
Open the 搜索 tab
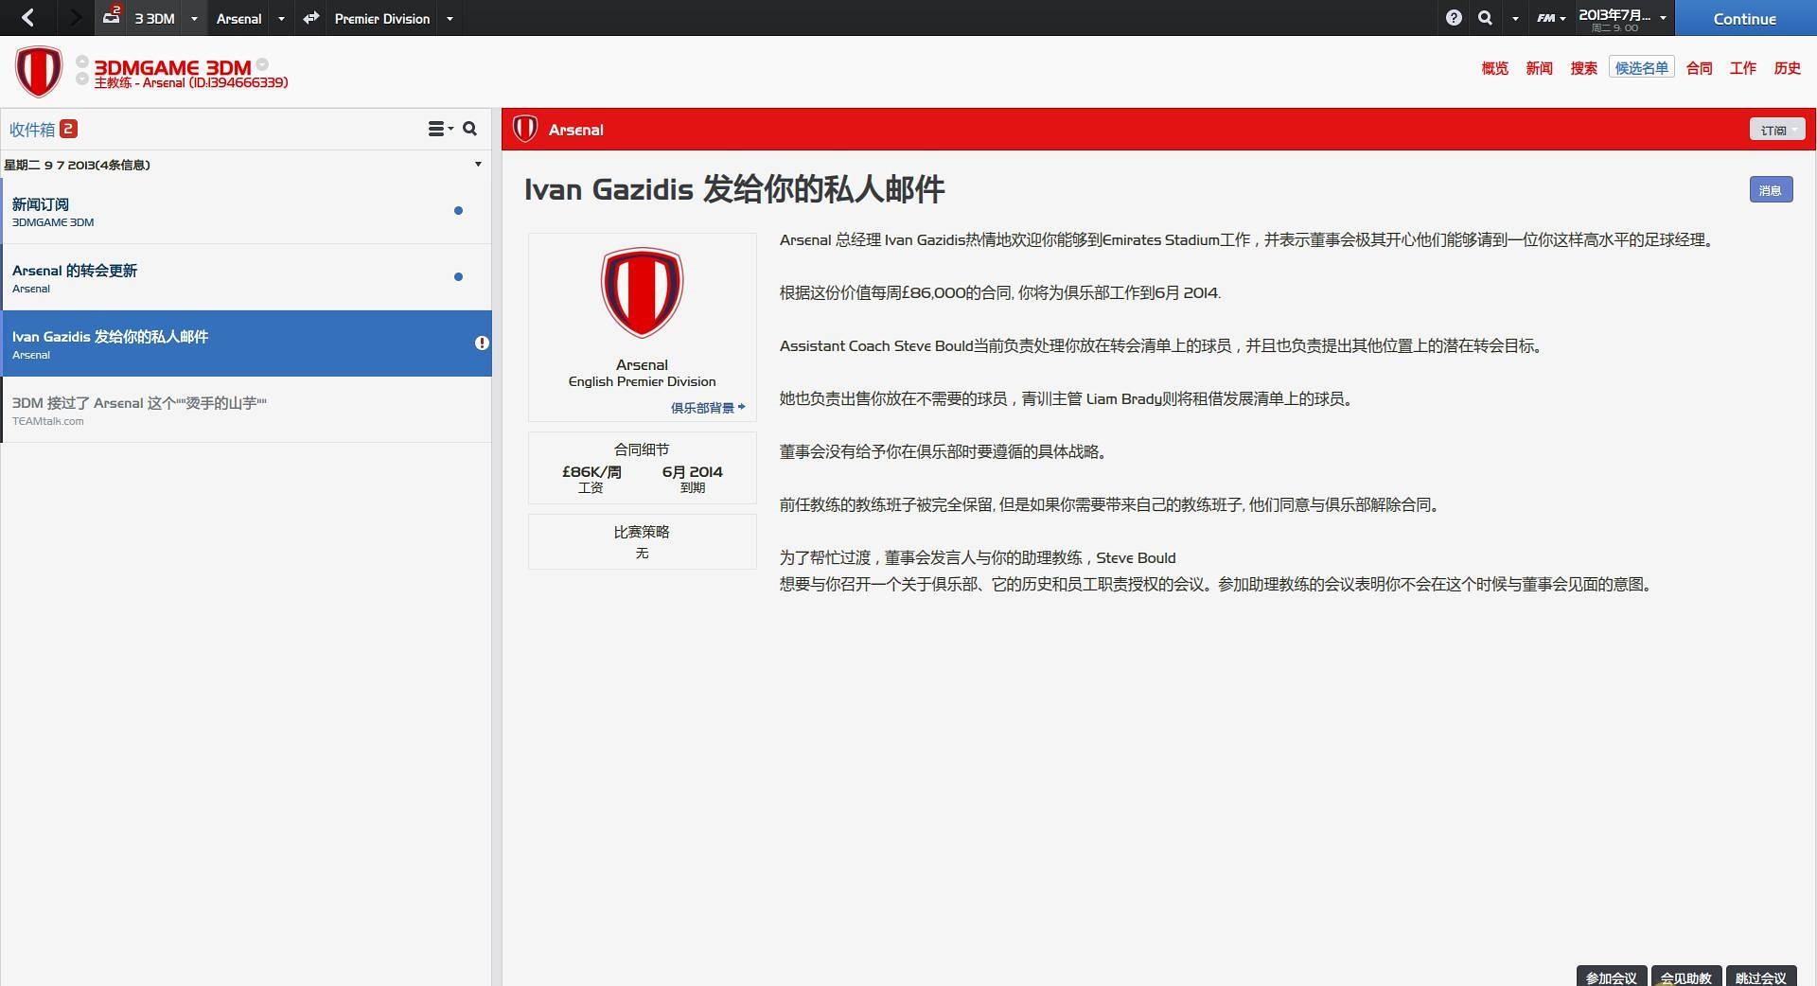pyautogui.click(x=1584, y=68)
